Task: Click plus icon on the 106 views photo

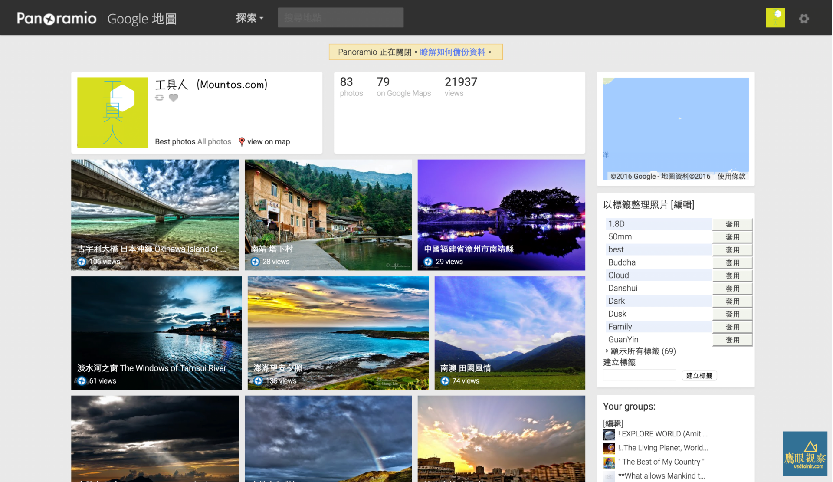Action: point(82,262)
